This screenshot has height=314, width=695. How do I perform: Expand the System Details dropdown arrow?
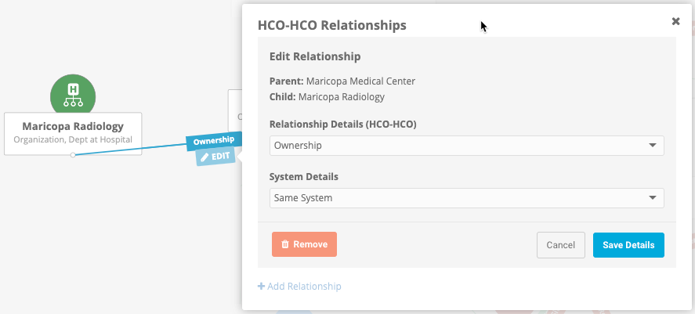tap(652, 198)
